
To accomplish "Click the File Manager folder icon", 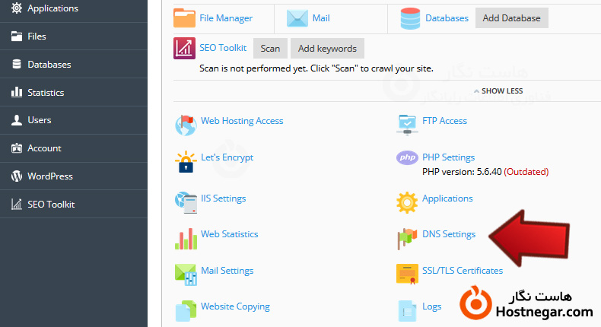I will click(x=185, y=17).
